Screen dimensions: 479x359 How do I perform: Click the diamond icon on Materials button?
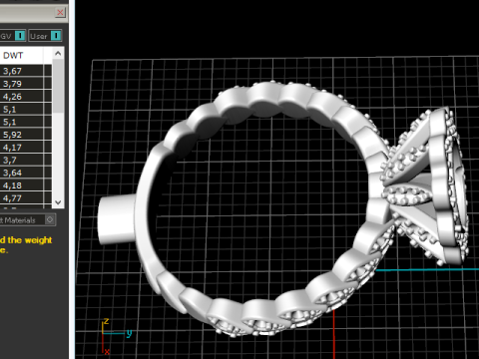pos(50,219)
